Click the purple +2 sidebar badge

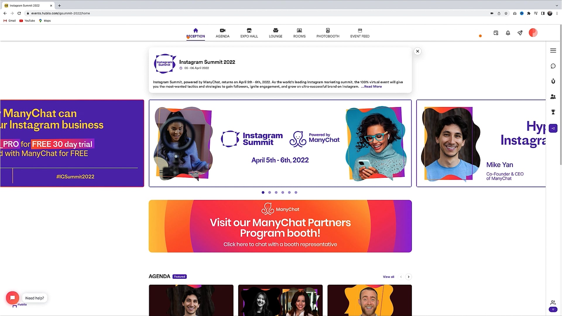(x=553, y=128)
